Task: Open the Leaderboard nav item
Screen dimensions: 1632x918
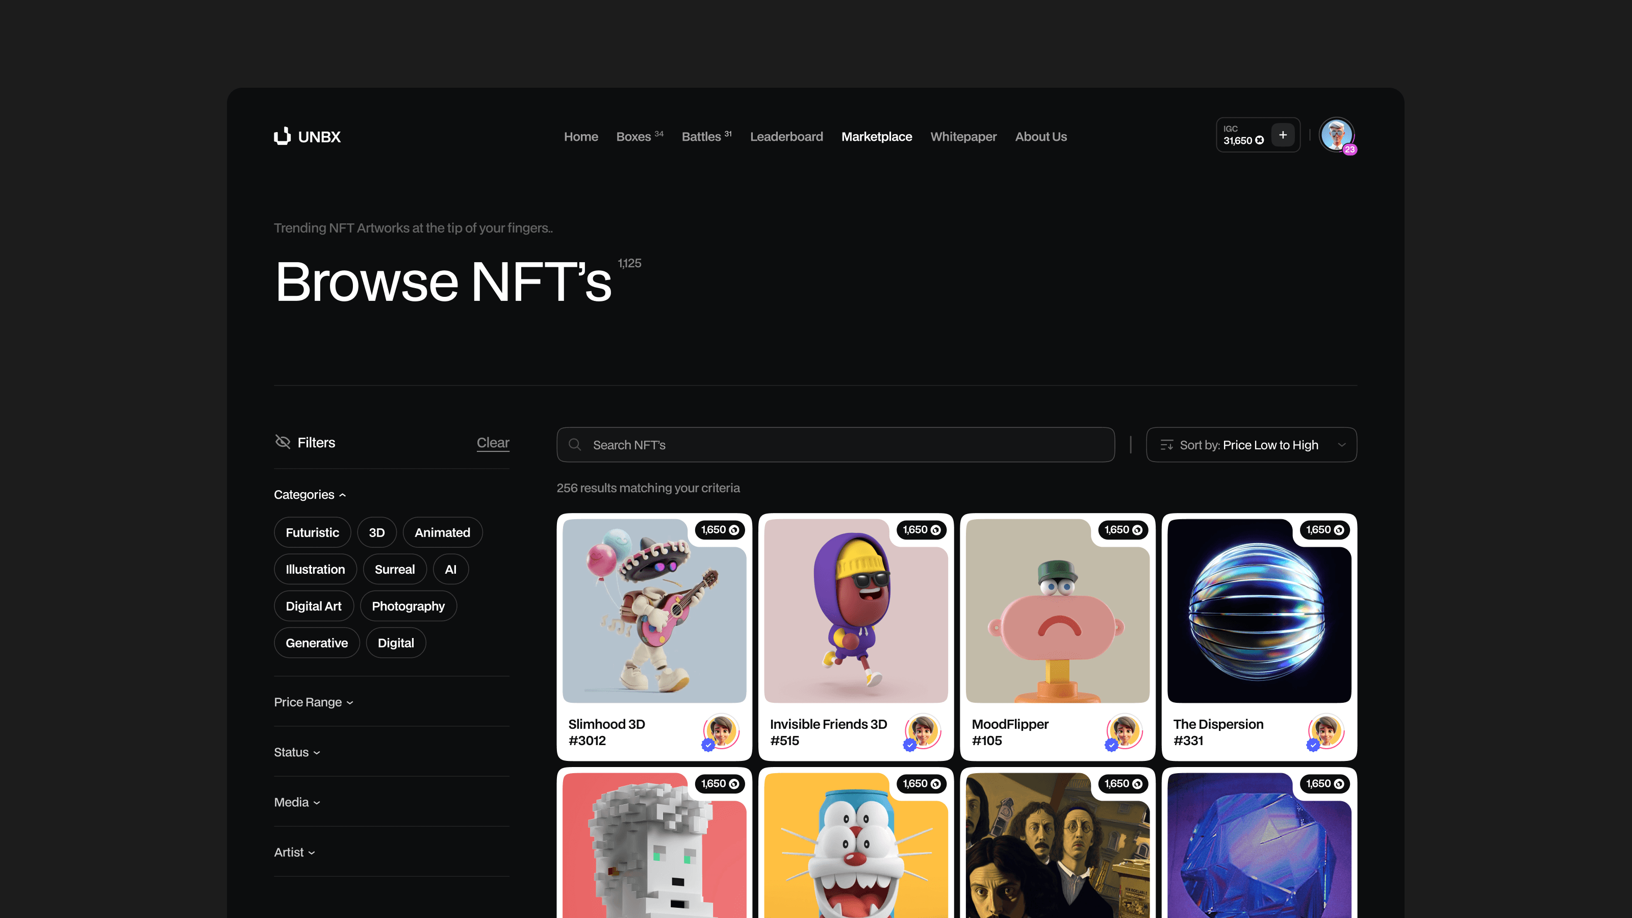Action: pyautogui.click(x=786, y=136)
